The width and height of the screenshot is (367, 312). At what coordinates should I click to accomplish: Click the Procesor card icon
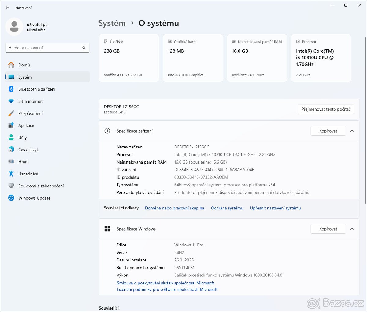click(297, 41)
